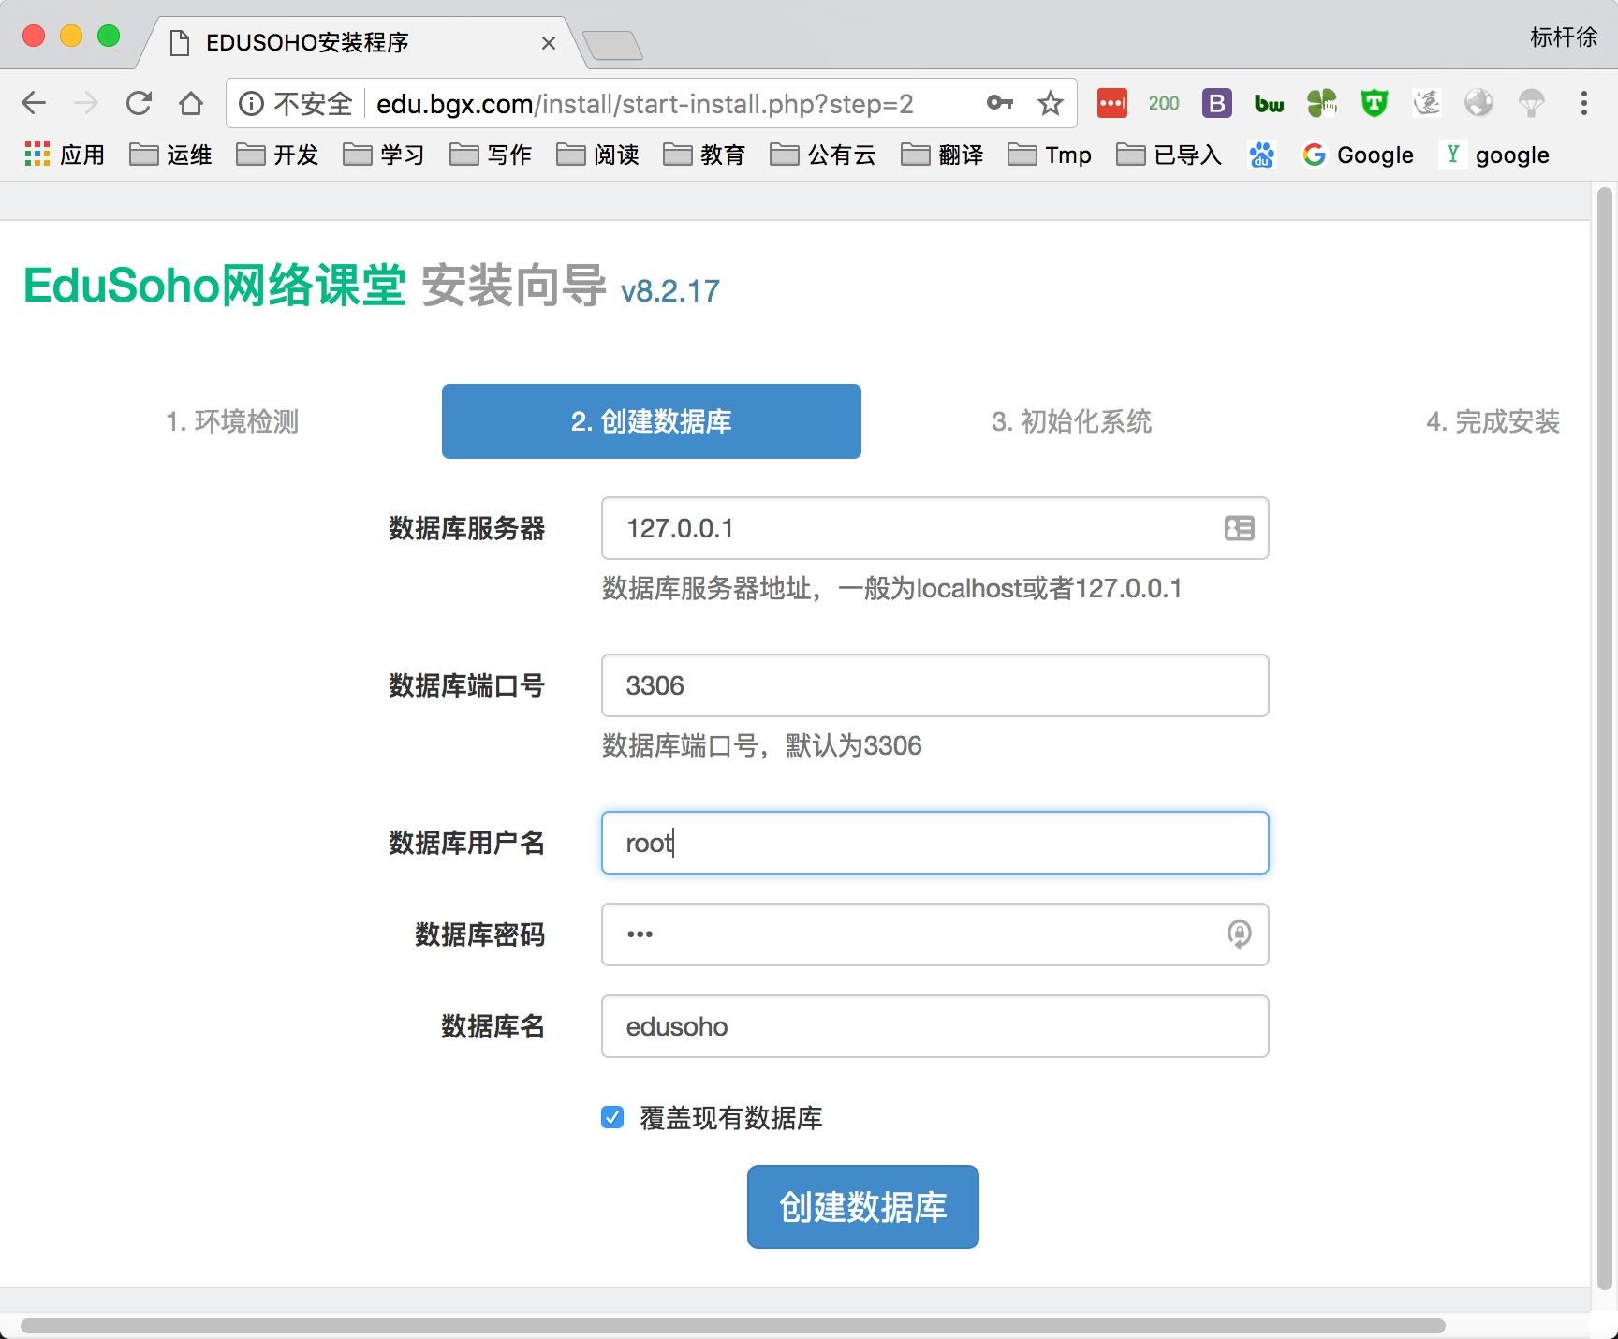This screenshot has height=1339, width=1618.
Task: Focus the 数据库服务器 input field
Action: [935, 528]
